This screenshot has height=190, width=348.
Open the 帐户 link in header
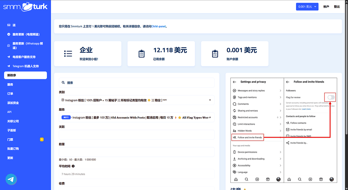click(x=326, y=7)
